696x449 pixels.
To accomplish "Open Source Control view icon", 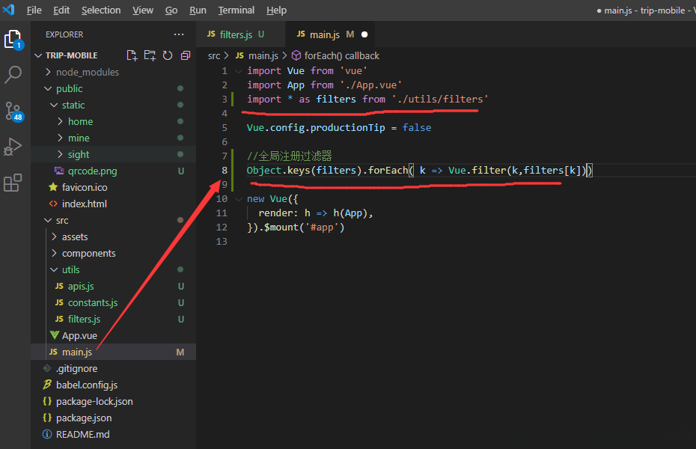I will [13, 111].
